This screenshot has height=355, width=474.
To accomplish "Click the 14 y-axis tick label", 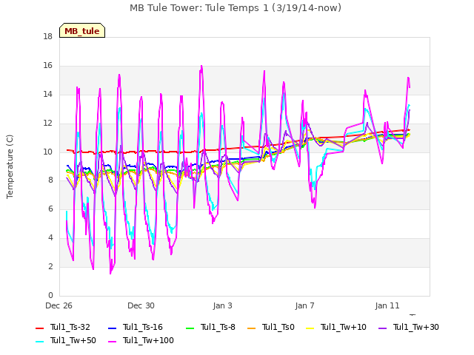I will [47, 94].
